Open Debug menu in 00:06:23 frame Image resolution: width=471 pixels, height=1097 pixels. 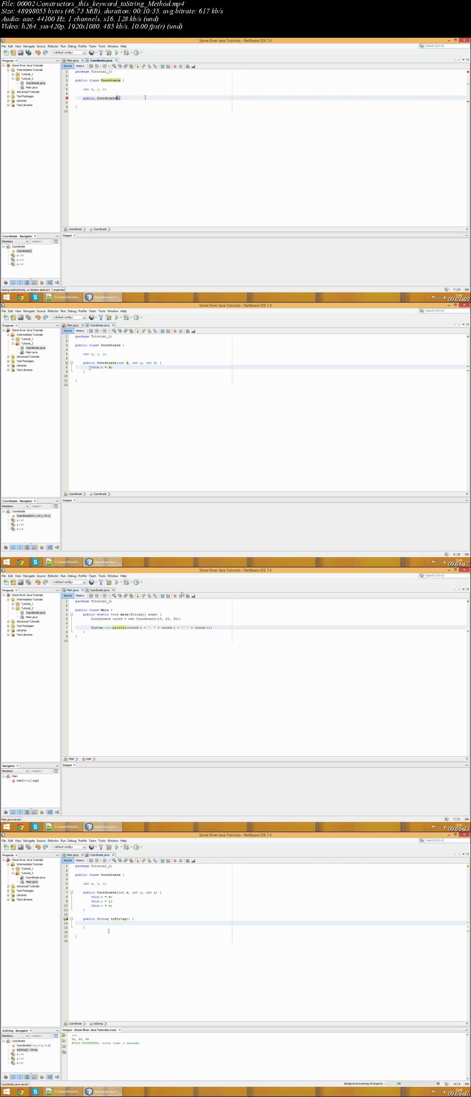tap(72, 576)
